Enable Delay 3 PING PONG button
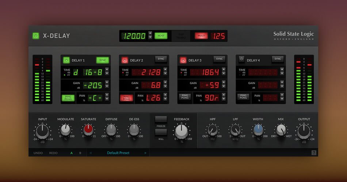Screen dimensions: 347x182 point(185,96)
